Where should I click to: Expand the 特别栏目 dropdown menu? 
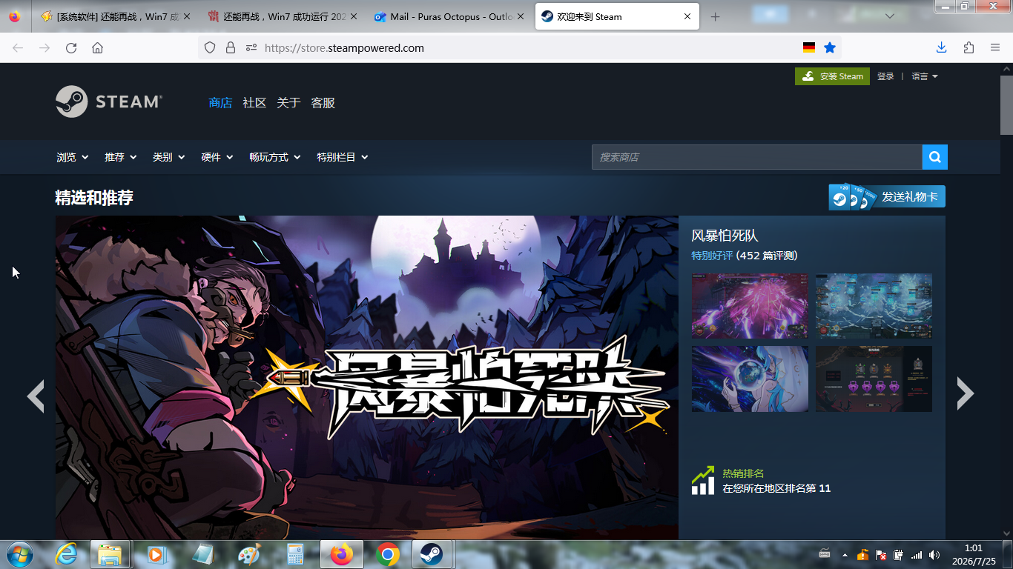click(343, 157)
